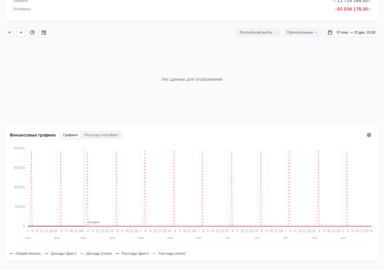Expand the Произвольный period dropdown

(302, 32)
